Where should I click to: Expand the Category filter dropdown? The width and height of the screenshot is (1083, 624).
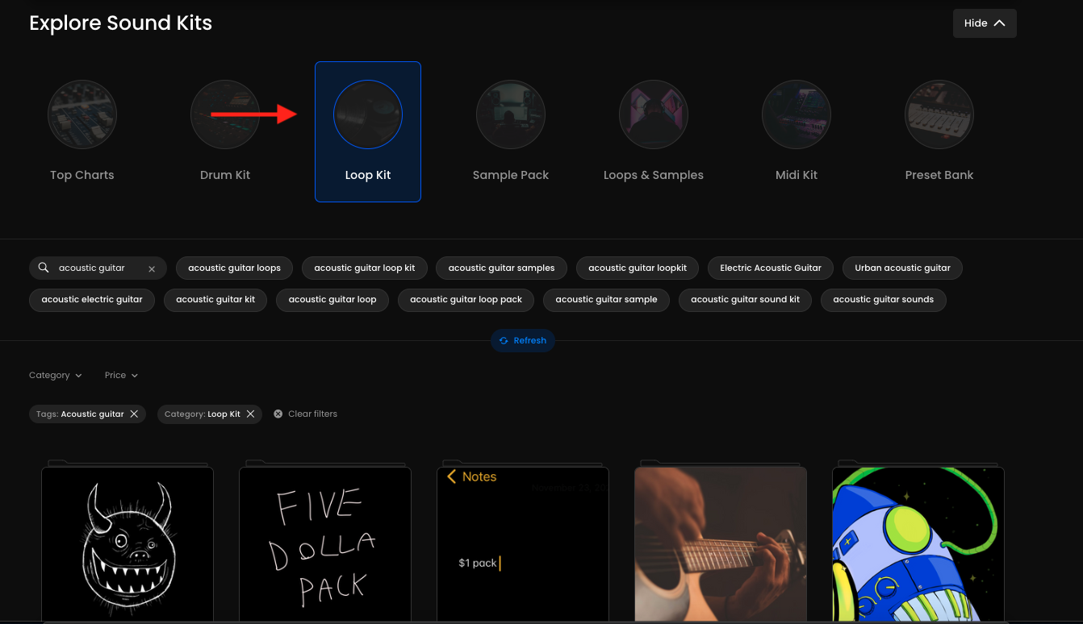coord(55,375)
